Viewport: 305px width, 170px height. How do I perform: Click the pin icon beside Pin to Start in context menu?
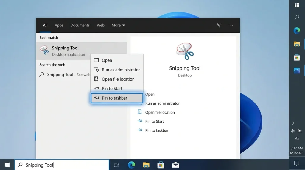96,88
